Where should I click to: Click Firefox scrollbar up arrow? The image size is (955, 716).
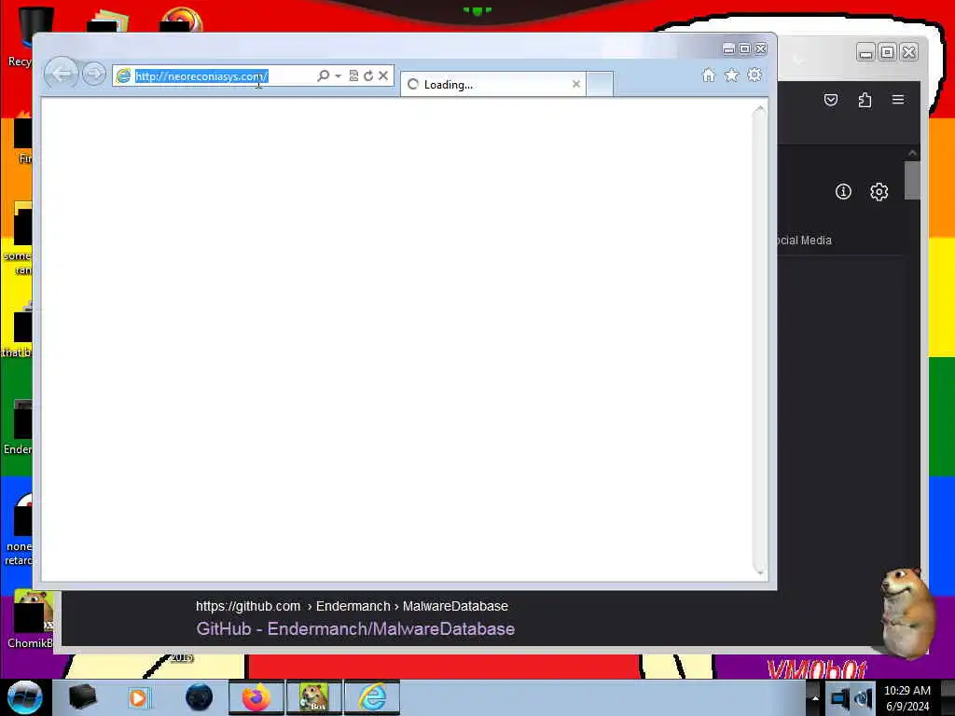point(912,153)
